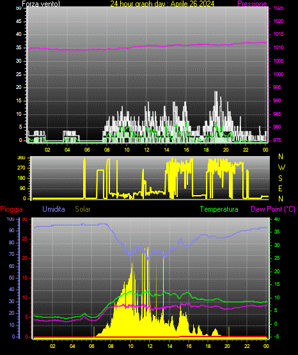Click the Solar legend label
This screenshot has height=355, width=298.
tap(82, 209)
